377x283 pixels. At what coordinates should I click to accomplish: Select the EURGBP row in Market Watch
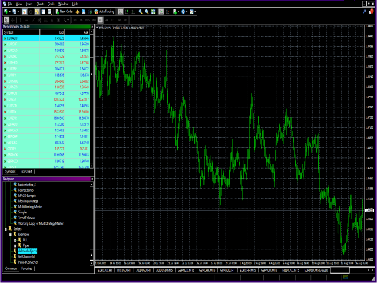(x=46, y=69)
